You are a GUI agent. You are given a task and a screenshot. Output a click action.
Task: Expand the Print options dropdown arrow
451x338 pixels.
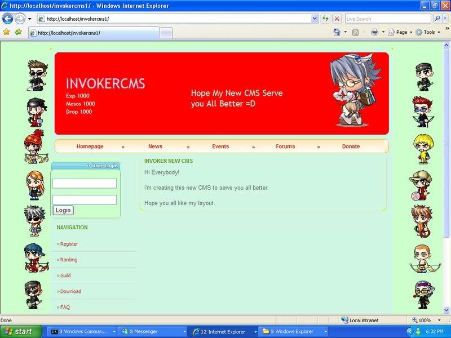[383, 32]
